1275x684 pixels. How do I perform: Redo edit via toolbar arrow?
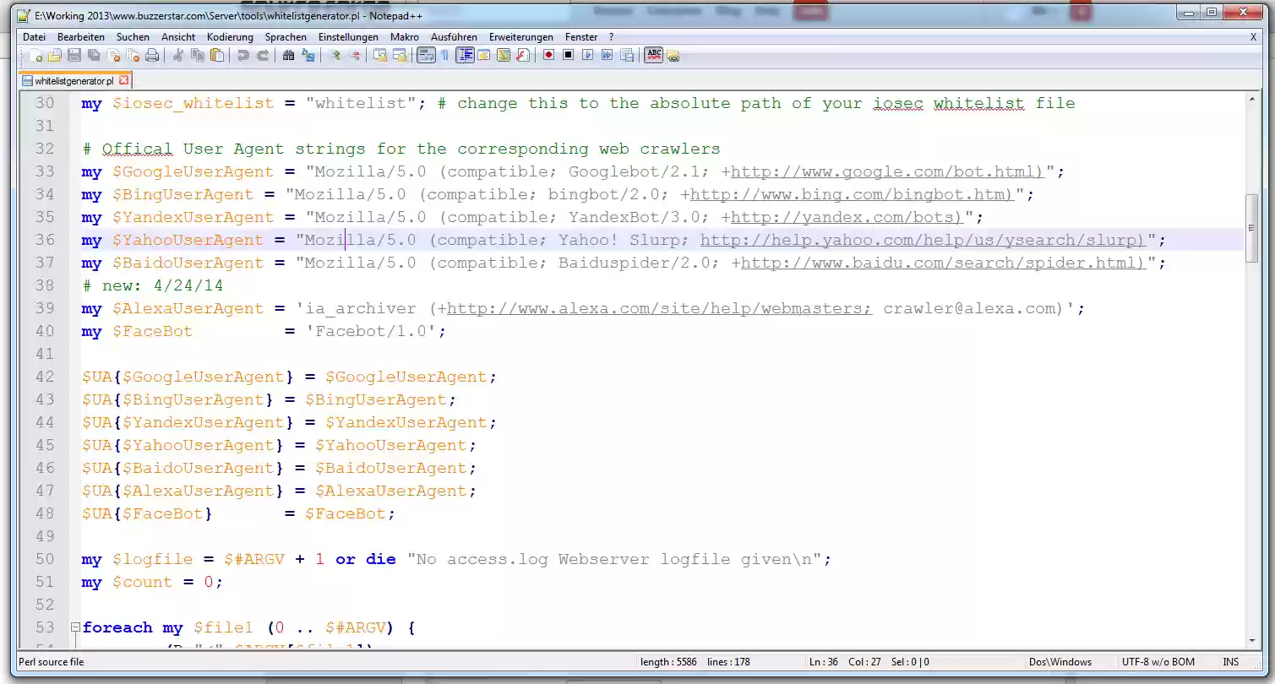(263, 56)
